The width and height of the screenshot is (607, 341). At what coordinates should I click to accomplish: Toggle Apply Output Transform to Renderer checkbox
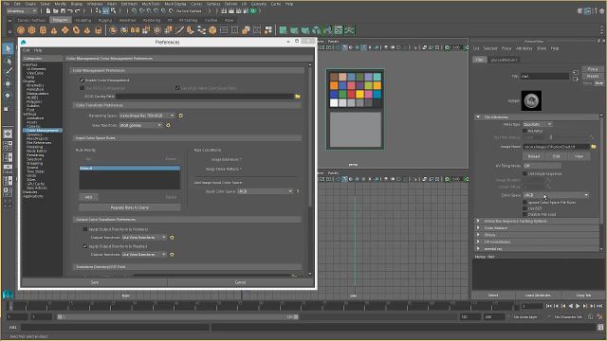coord(85,229)
